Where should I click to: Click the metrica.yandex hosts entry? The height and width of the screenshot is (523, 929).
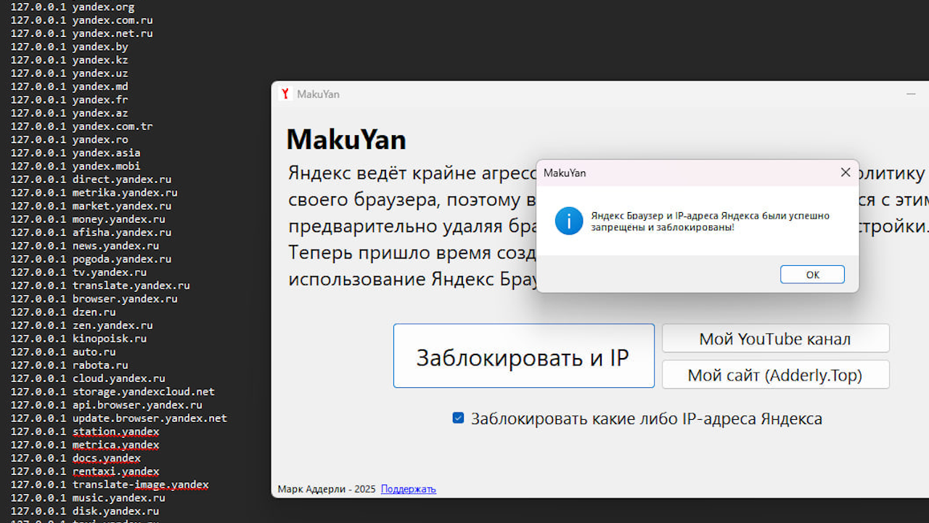[85, 445]
